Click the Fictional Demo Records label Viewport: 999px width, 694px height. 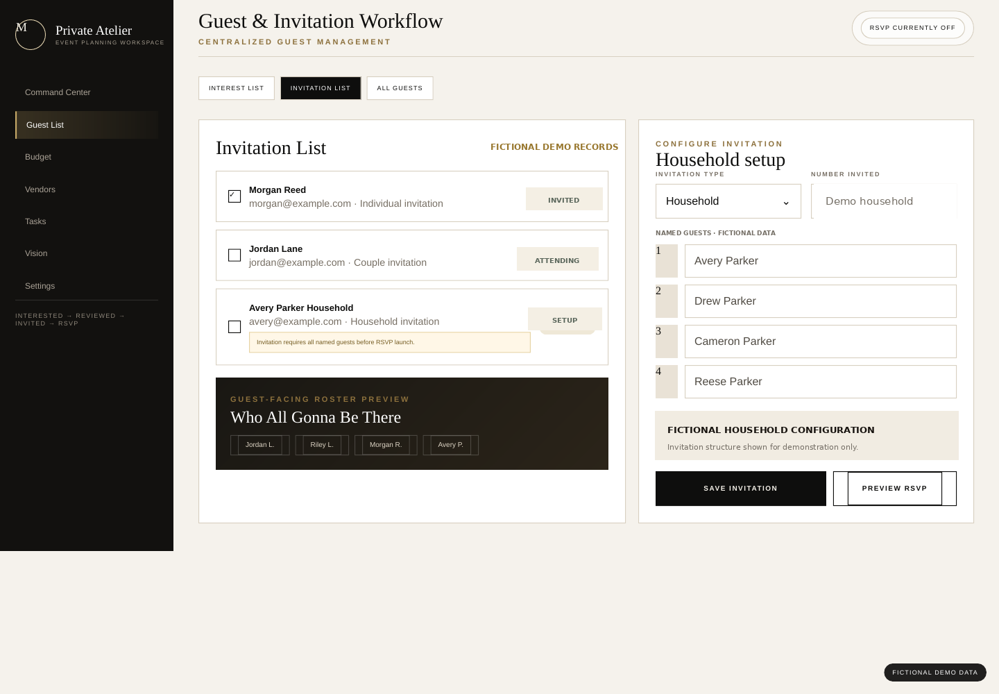point(554,147)
